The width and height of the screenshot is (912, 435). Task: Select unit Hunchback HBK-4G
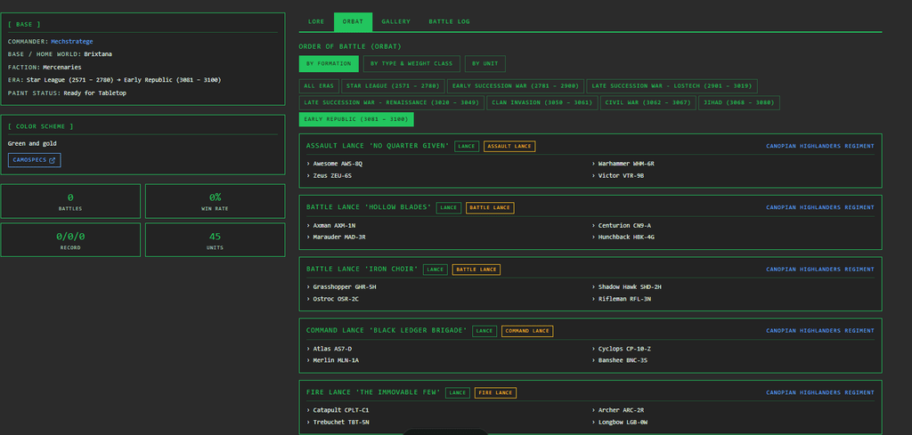click(625, 237)
